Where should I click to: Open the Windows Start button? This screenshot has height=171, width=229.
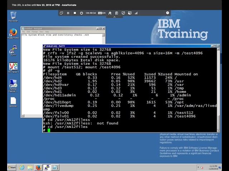[12, 167]
